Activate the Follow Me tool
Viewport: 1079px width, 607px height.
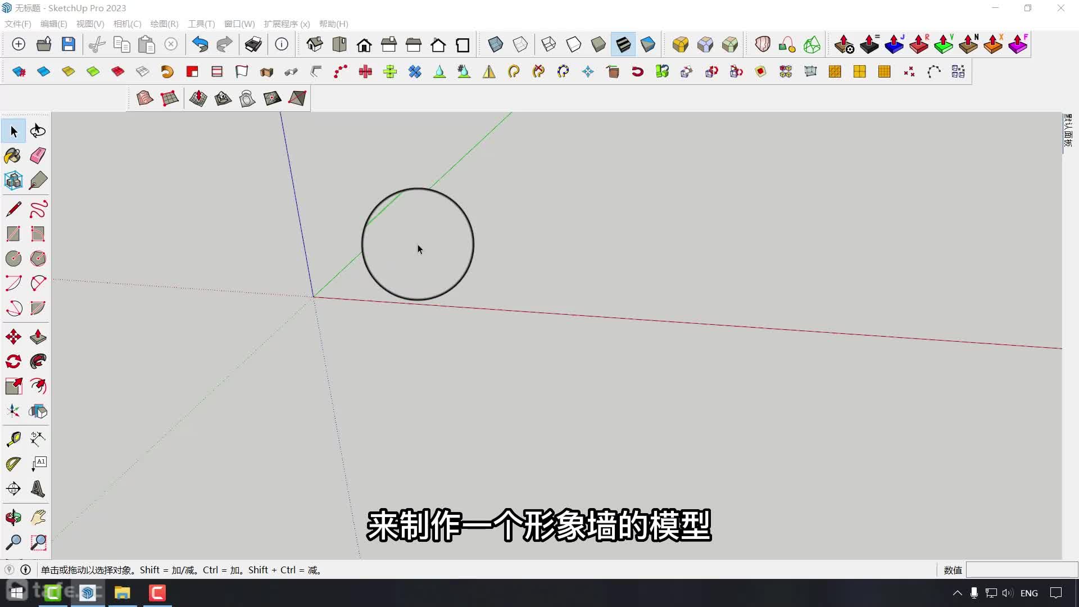(38, 361)
